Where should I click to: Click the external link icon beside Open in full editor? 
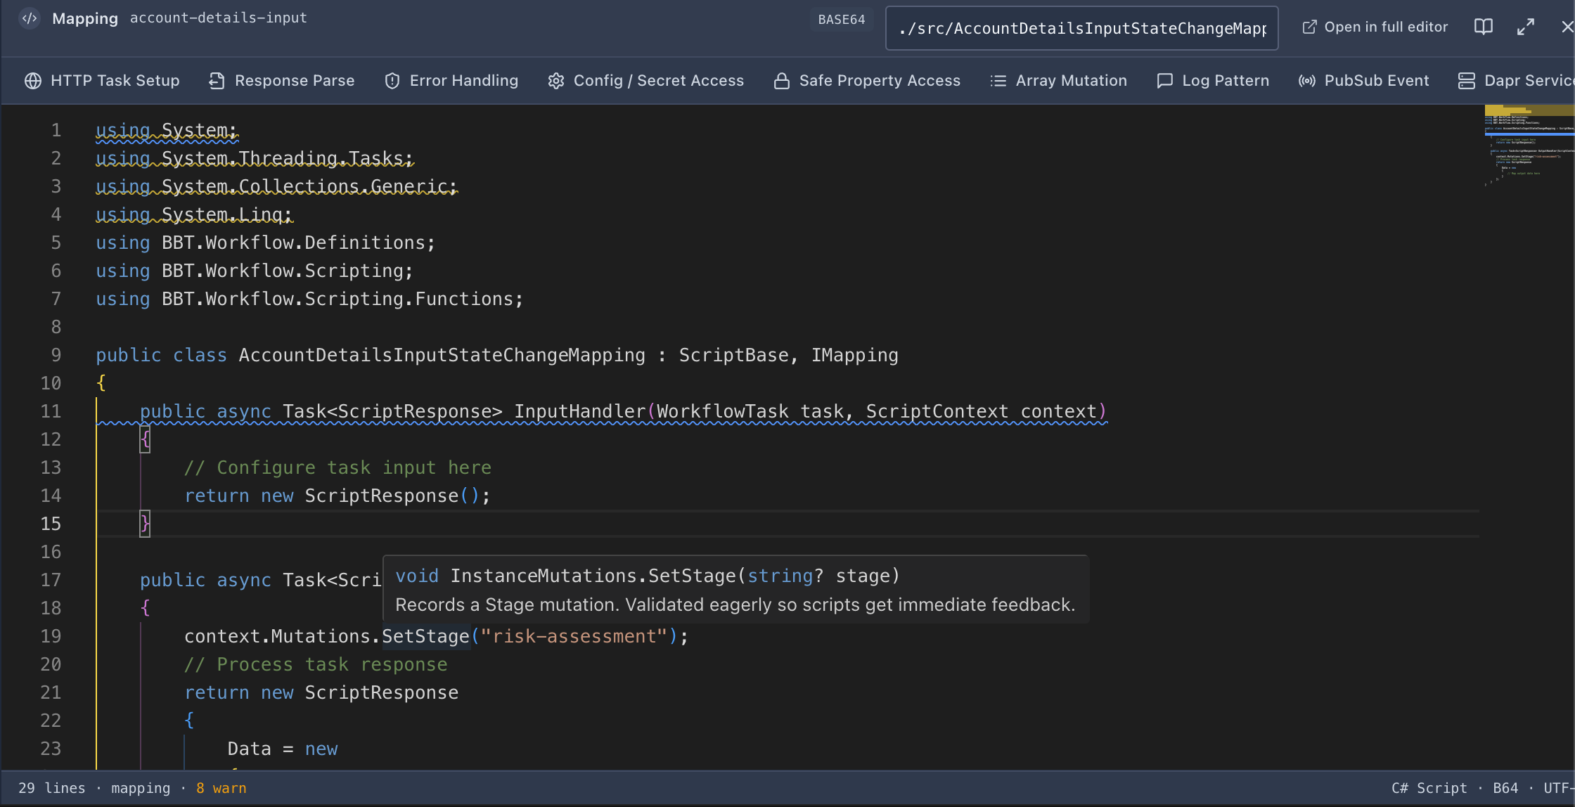[x=1309, y=27]
